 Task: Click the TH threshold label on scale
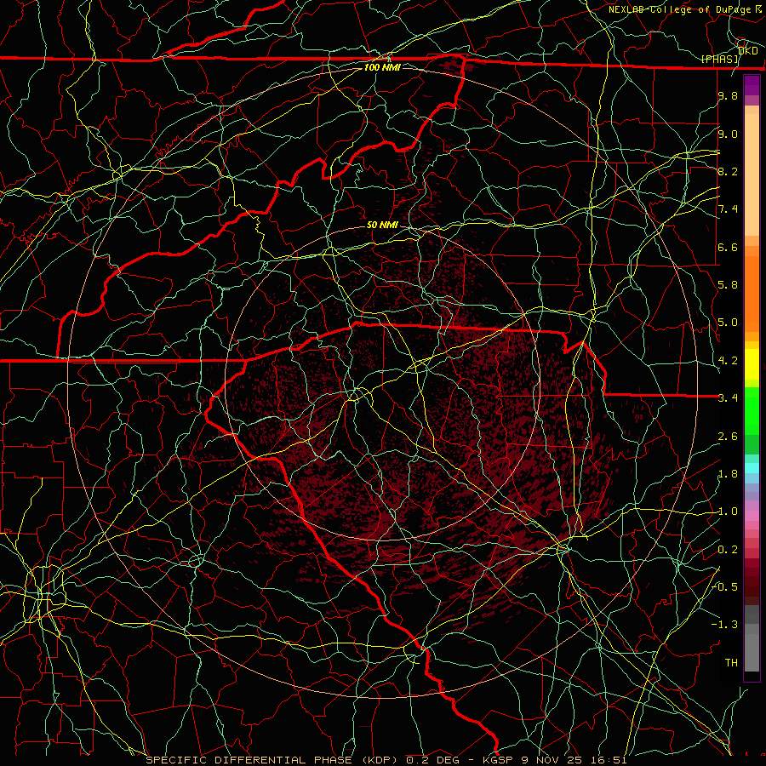[x=731, y=663]
